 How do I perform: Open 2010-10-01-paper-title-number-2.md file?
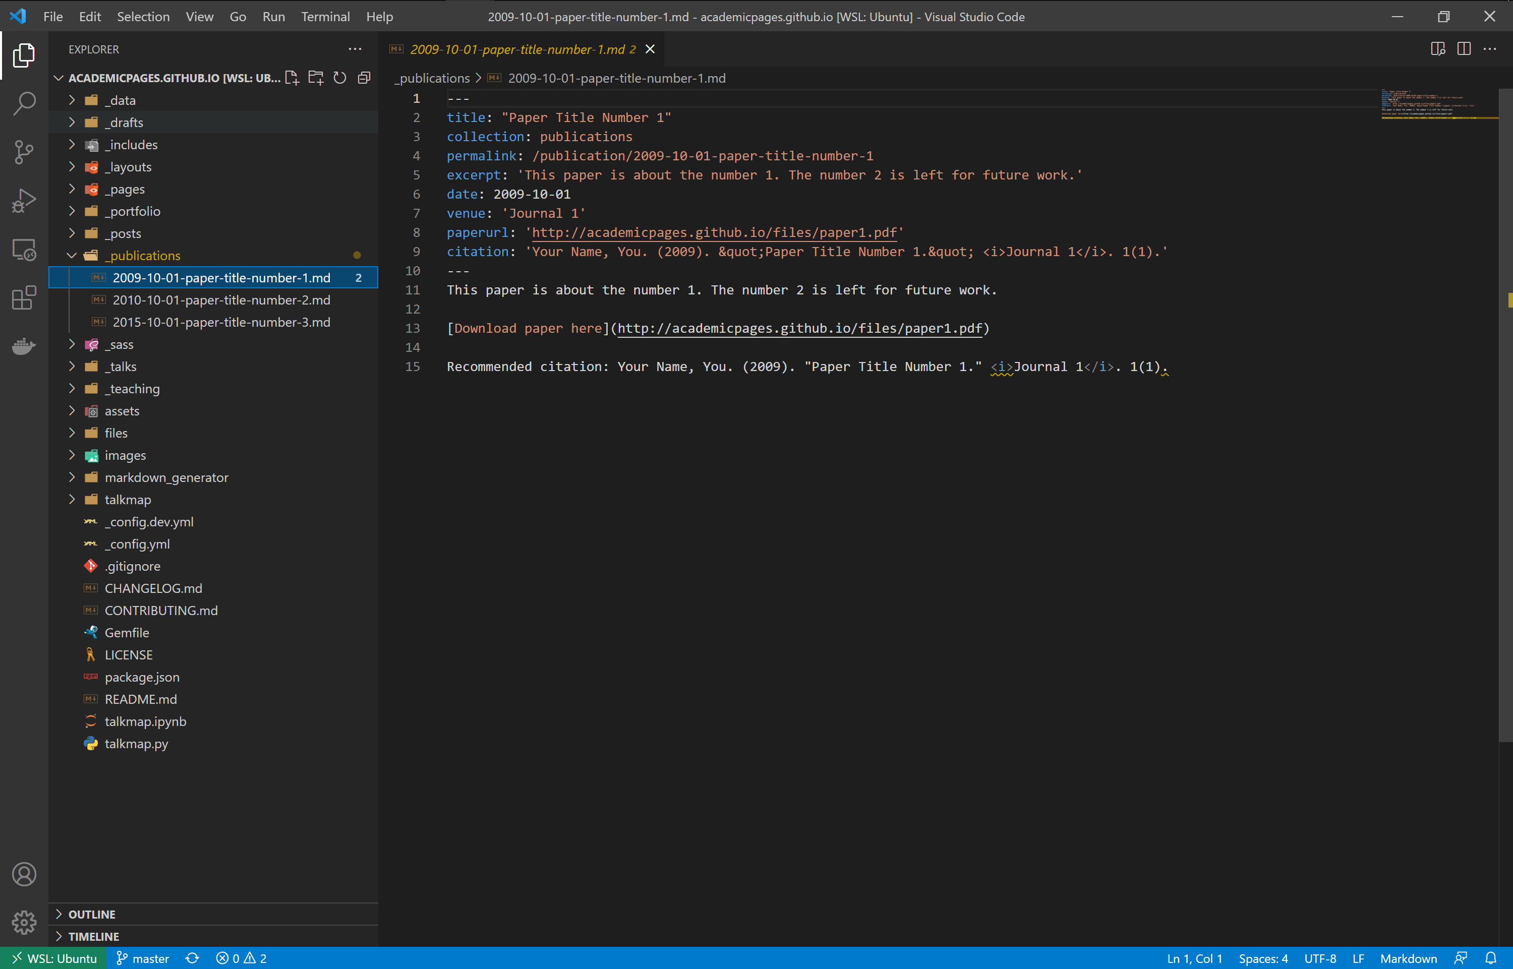pos(221,300)
